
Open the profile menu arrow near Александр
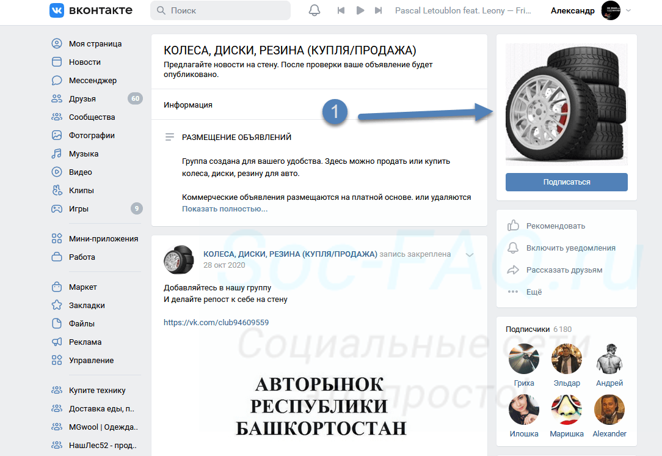(629, 10)
